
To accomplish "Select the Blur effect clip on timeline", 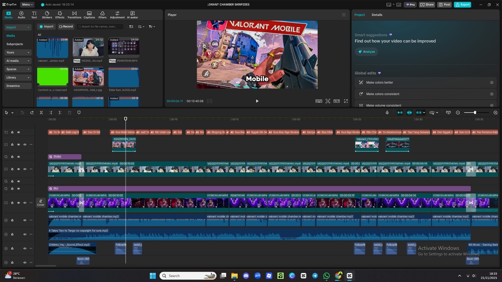I will [259, 189].
